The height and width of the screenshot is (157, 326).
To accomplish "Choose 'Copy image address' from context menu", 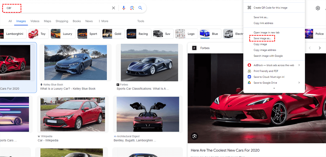I will (265, 50).
